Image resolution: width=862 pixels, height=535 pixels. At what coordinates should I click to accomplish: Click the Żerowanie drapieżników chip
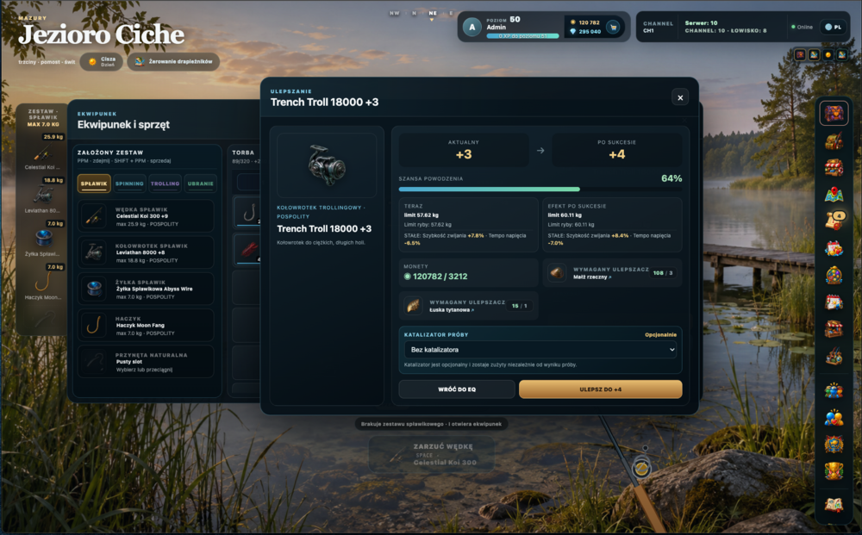(173, 61)
